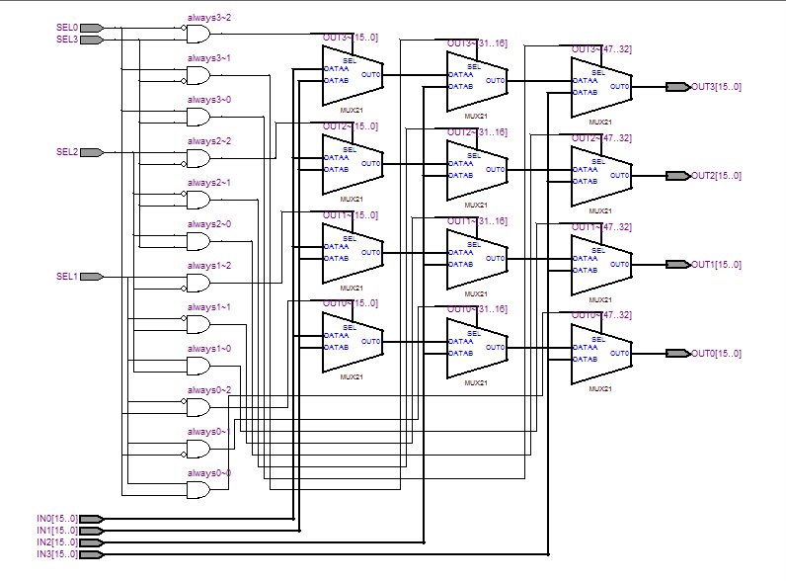Select the OUT2~[31..16] multiplexer block
The height and width of the screenshot is (581, 786).
point(477,170)
